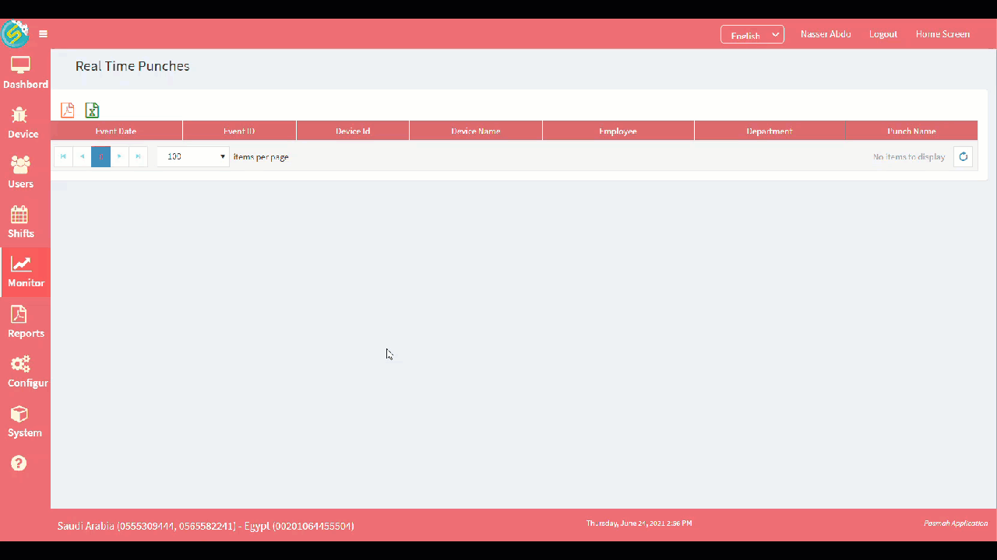Go to next page of grid
This screenshot has width=997, height=560.
[x=119, y=156]
